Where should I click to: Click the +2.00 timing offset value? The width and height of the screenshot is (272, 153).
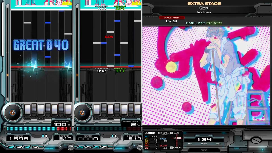coord(177,138)
